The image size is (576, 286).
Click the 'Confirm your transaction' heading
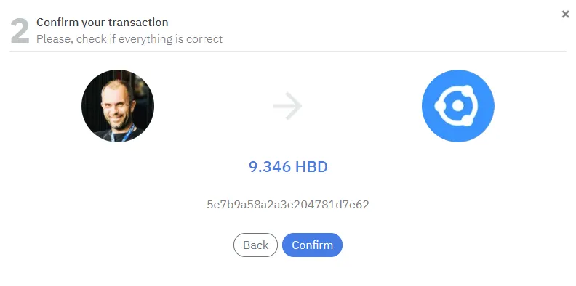[102, 23]
